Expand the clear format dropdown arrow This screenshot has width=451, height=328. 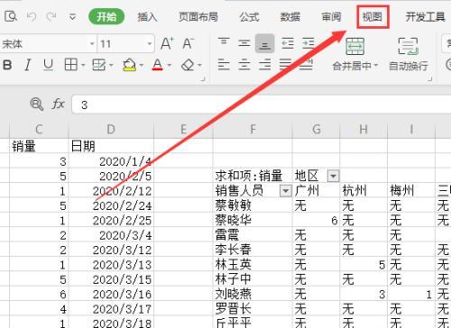pyautogui.click(x=199, y=65)
